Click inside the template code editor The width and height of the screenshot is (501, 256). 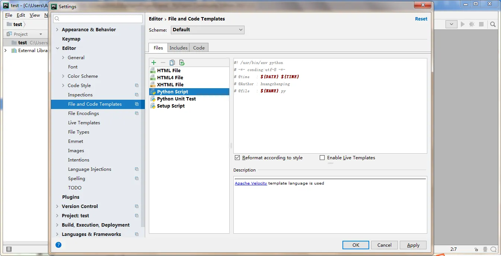[330, 106]
